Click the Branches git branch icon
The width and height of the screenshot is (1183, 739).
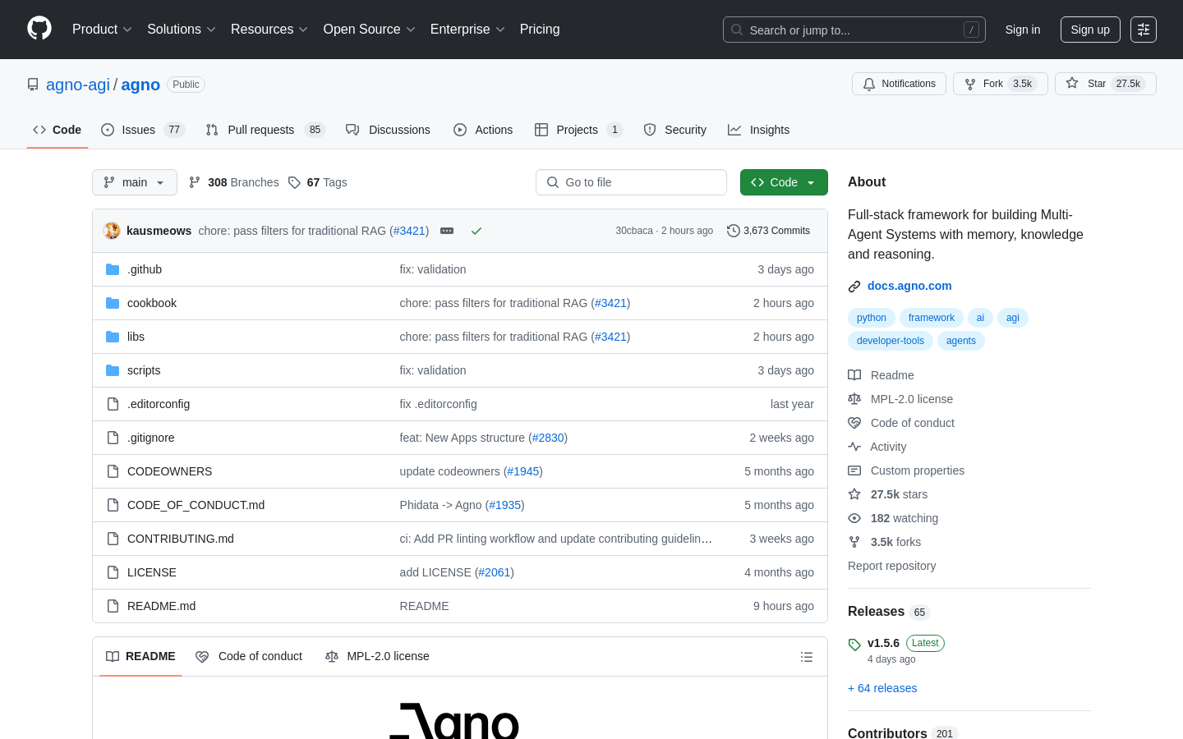click(195, 182)
